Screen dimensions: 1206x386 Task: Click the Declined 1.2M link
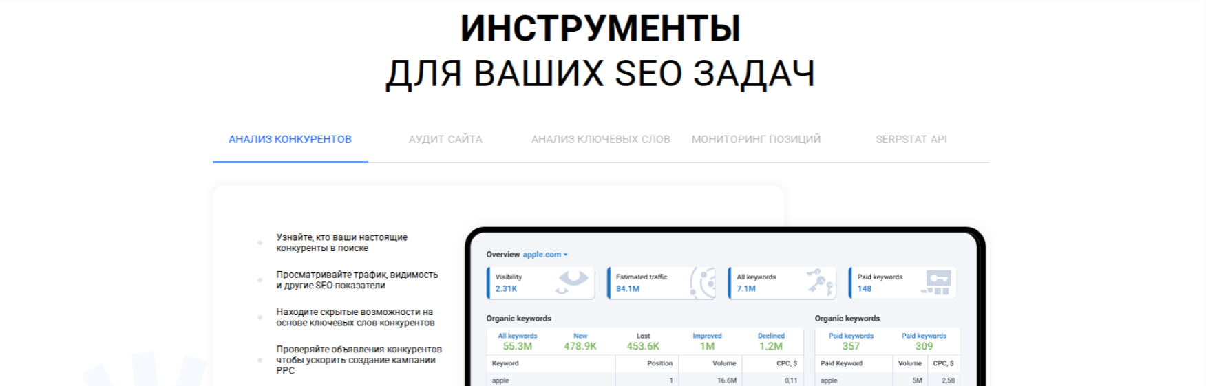point(771,342)
